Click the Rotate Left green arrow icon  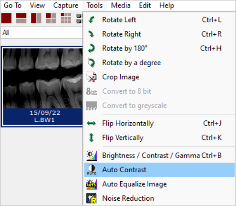(92, 20)
